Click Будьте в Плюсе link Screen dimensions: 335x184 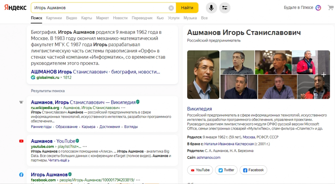(298, 8)
